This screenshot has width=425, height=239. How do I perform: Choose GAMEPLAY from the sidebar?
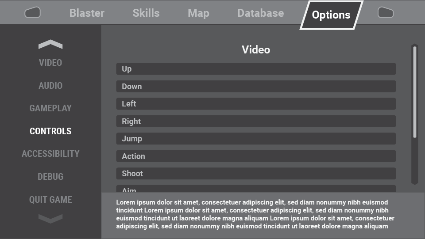(x=50, y=108)
